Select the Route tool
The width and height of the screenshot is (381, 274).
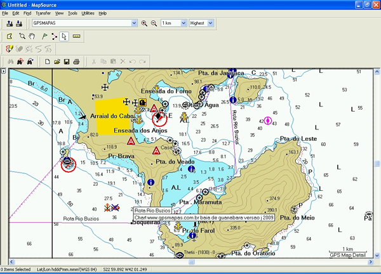pos(53,36)
